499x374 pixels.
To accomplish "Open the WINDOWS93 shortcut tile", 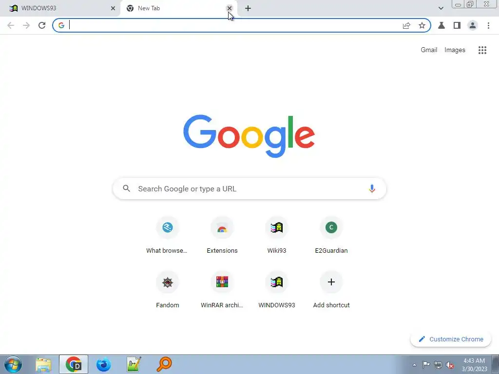I will coord(277,290).
